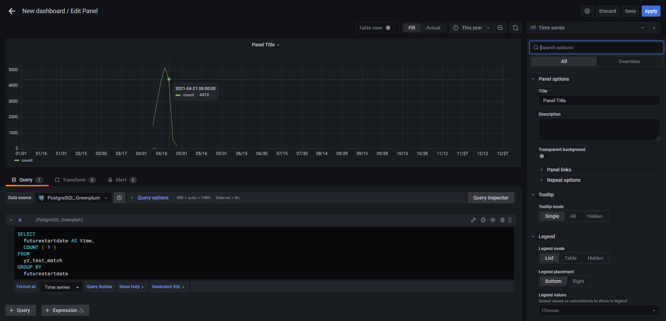Image resolution: width=666 pixels, height=321 pixels.
Task: Collapse the Tooltip section
Action: click(x=546, y=195)
